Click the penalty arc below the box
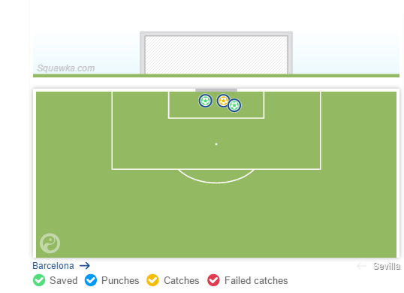 [x=216, y=177]
